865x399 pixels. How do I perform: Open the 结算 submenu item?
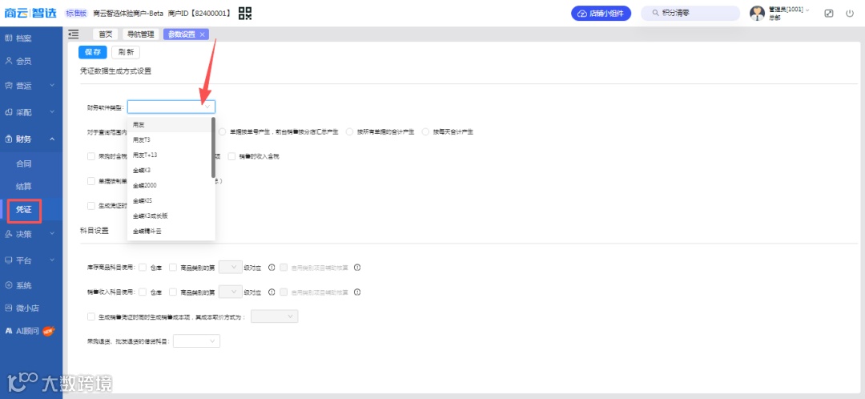coord(23,187)
